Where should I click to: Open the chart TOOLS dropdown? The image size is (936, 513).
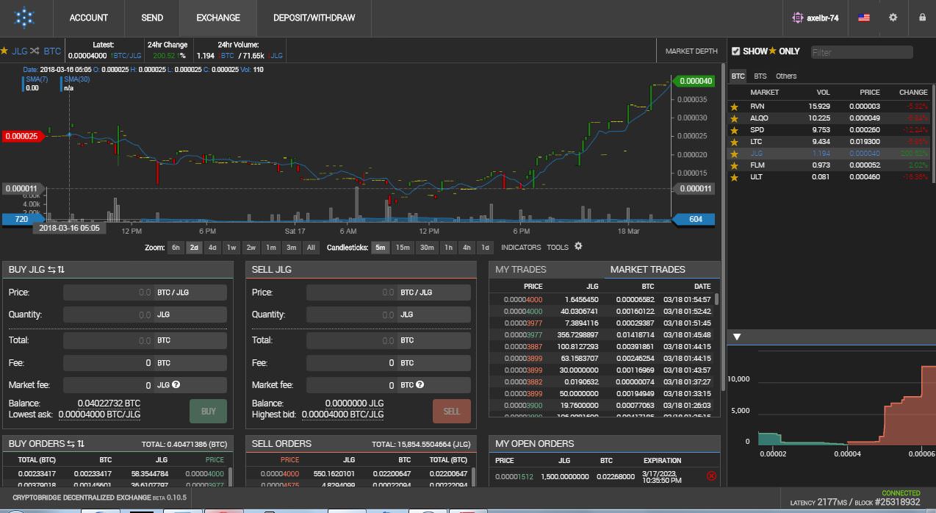point(558,248)
